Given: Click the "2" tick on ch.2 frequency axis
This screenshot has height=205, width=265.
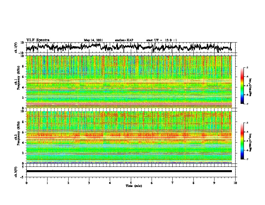Looking at the screenshot, I should point(23,153).
